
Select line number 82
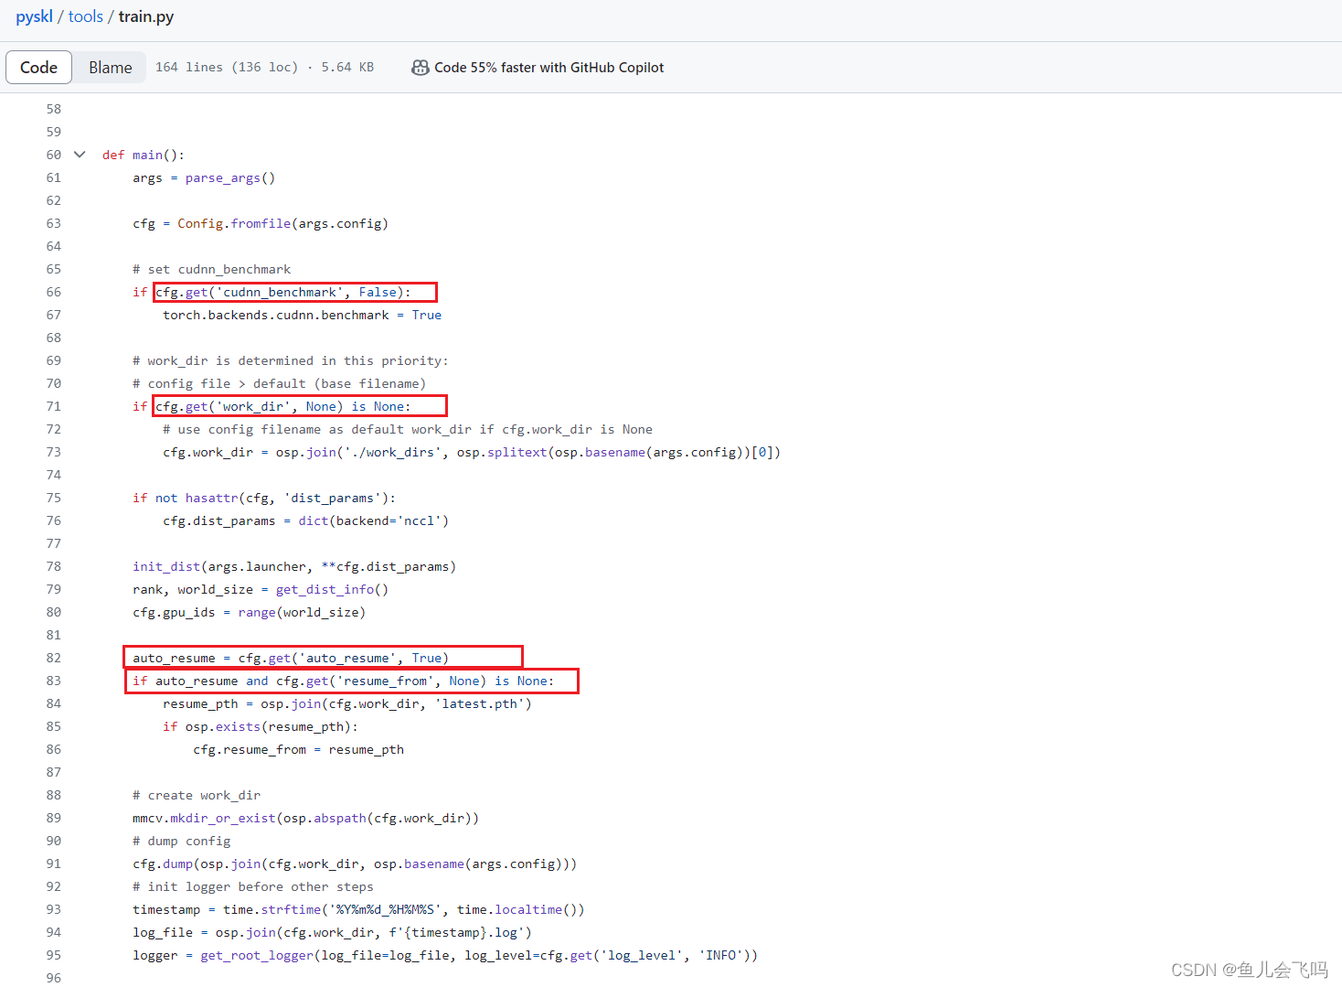click(x=53, y=657)
